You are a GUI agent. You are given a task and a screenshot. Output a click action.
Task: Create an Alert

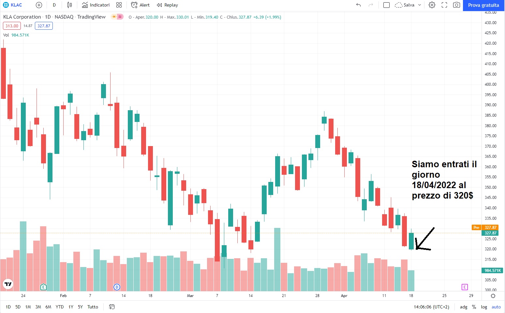coord(141,5)
